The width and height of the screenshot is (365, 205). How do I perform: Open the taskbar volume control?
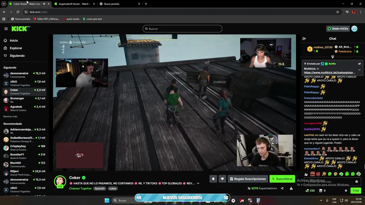click(346, 200)
